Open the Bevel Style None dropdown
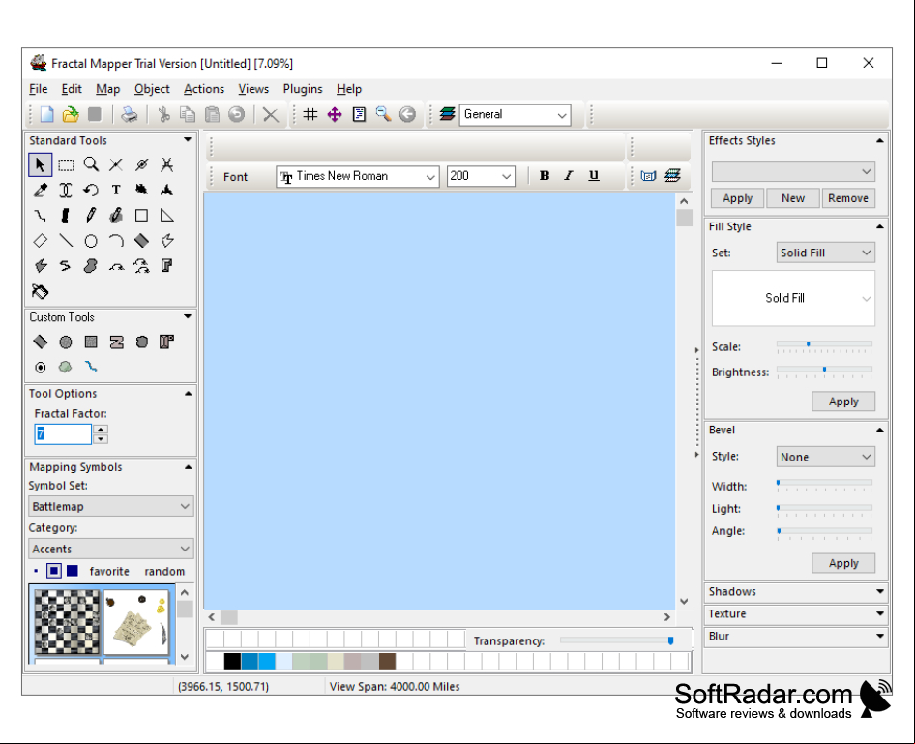 click(825, 457)
